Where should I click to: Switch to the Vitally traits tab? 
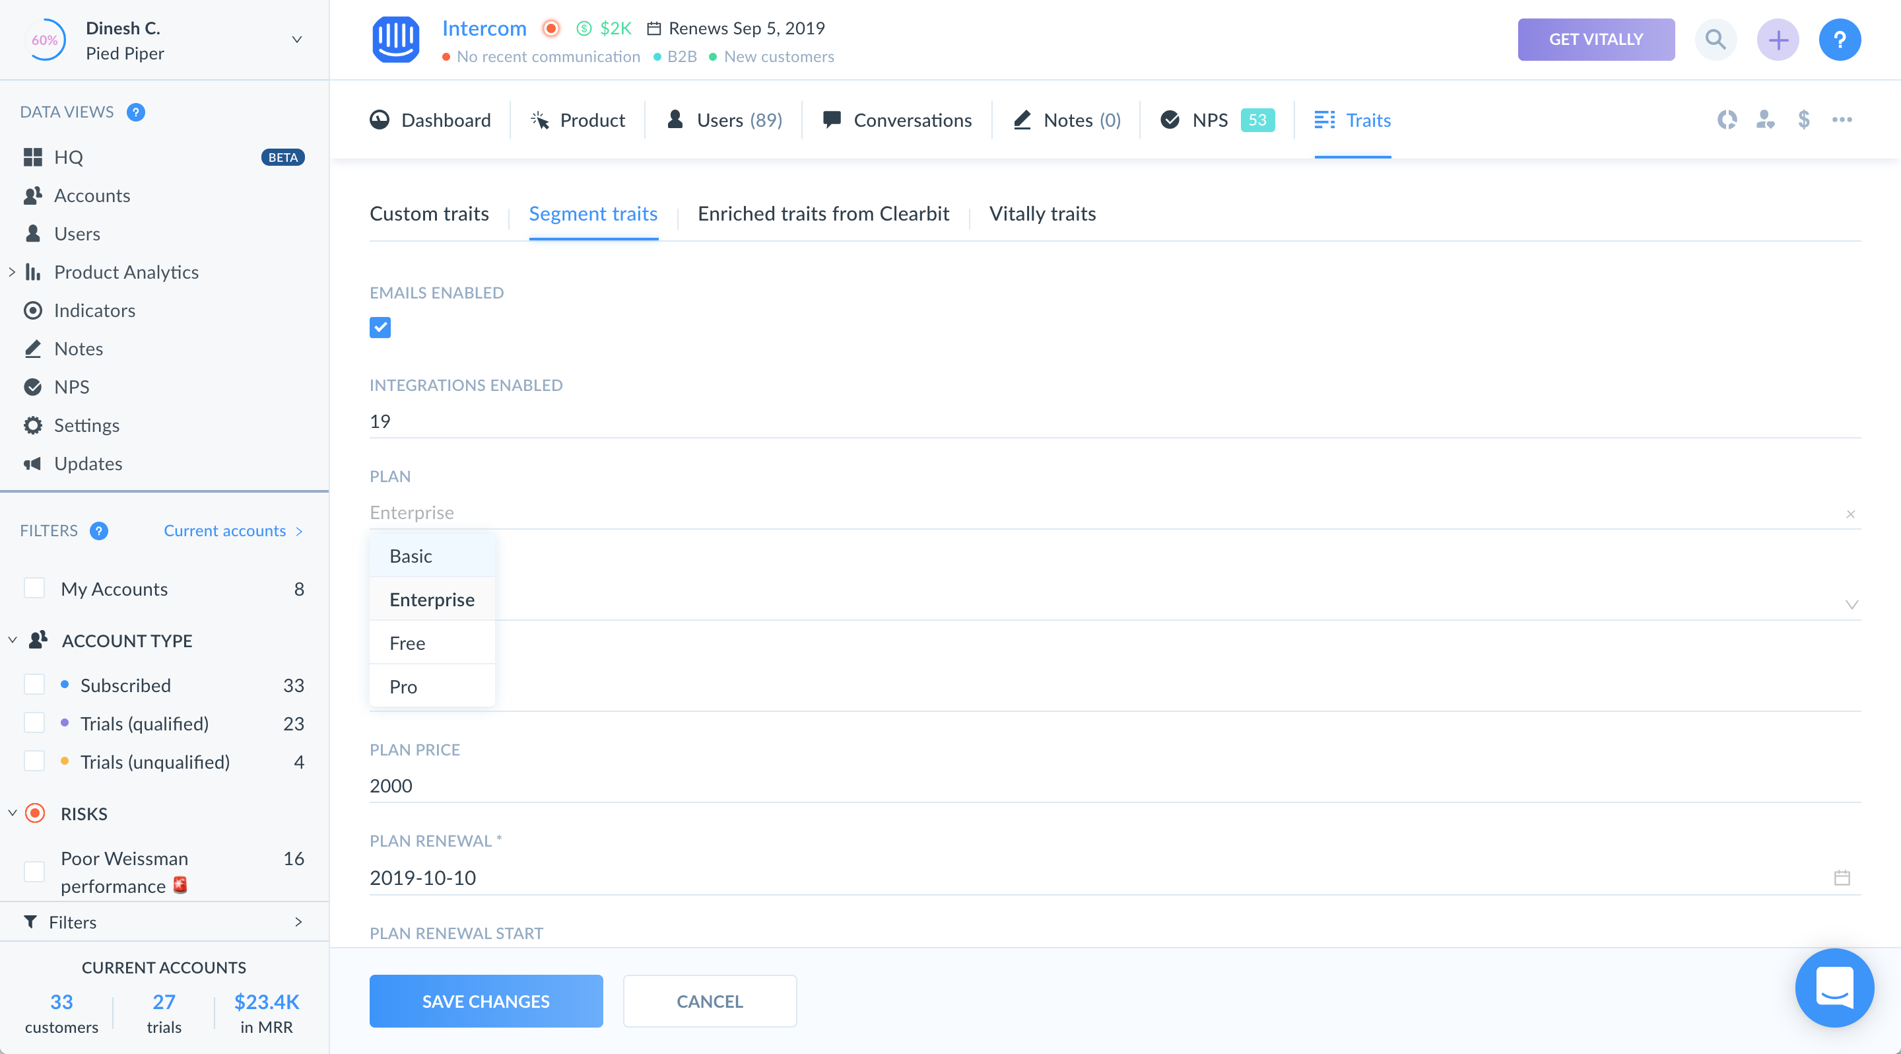(1042, 214)
